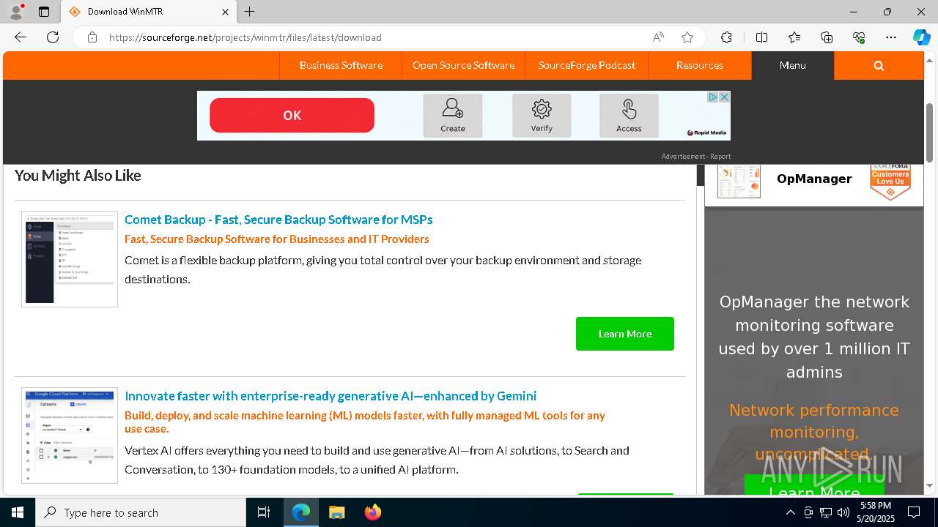
Task: Reload the page with refresh icon
Action: 53,37
